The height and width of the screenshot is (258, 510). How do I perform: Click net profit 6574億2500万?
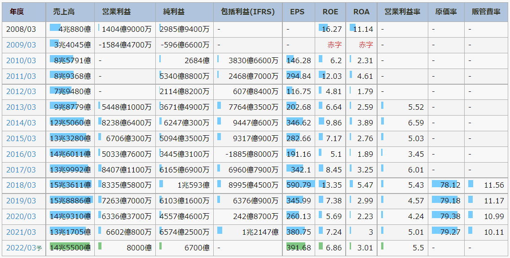point(185,232)
